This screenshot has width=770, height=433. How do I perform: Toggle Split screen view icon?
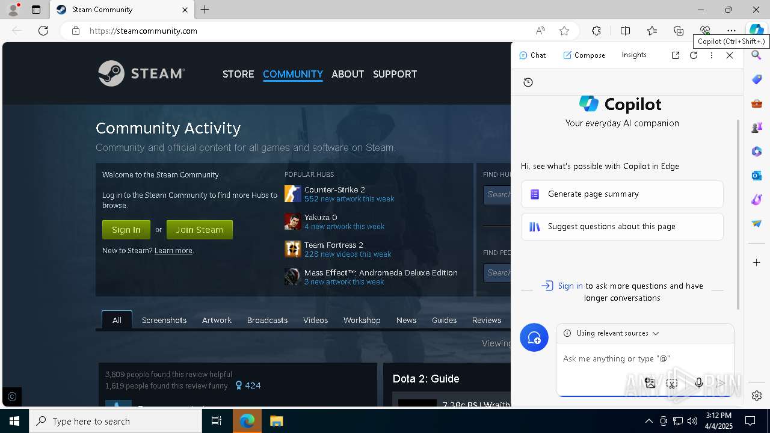pos(625,31)
